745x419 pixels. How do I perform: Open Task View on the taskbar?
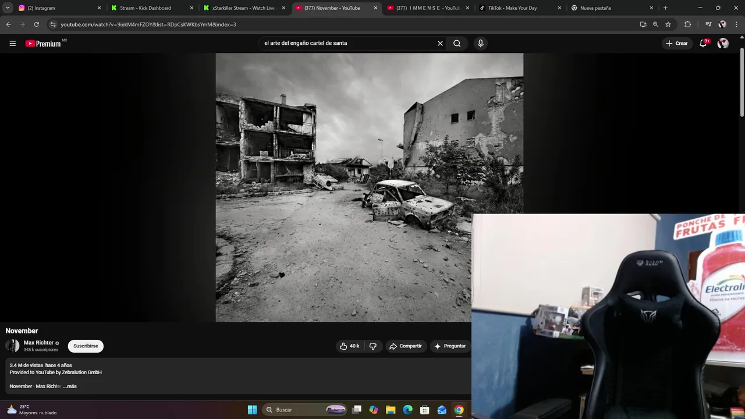(357, 410)
